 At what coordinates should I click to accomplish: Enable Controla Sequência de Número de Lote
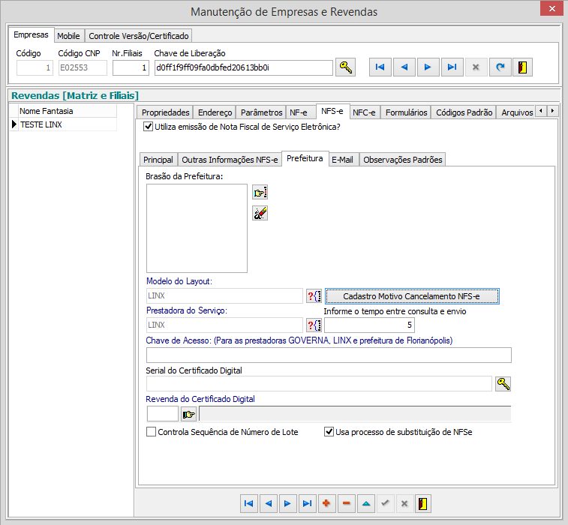click(x=152, y=432)
